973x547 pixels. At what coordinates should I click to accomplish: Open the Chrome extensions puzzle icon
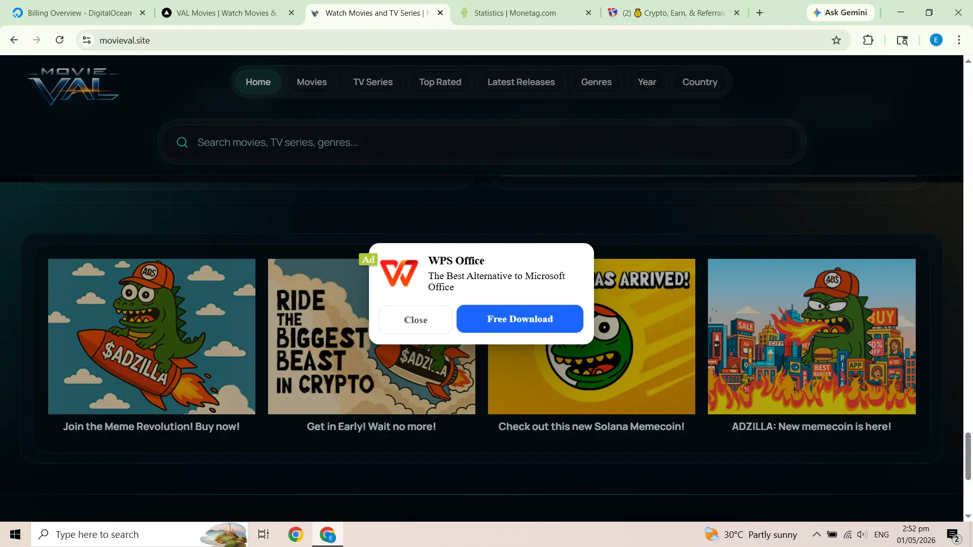868,40
